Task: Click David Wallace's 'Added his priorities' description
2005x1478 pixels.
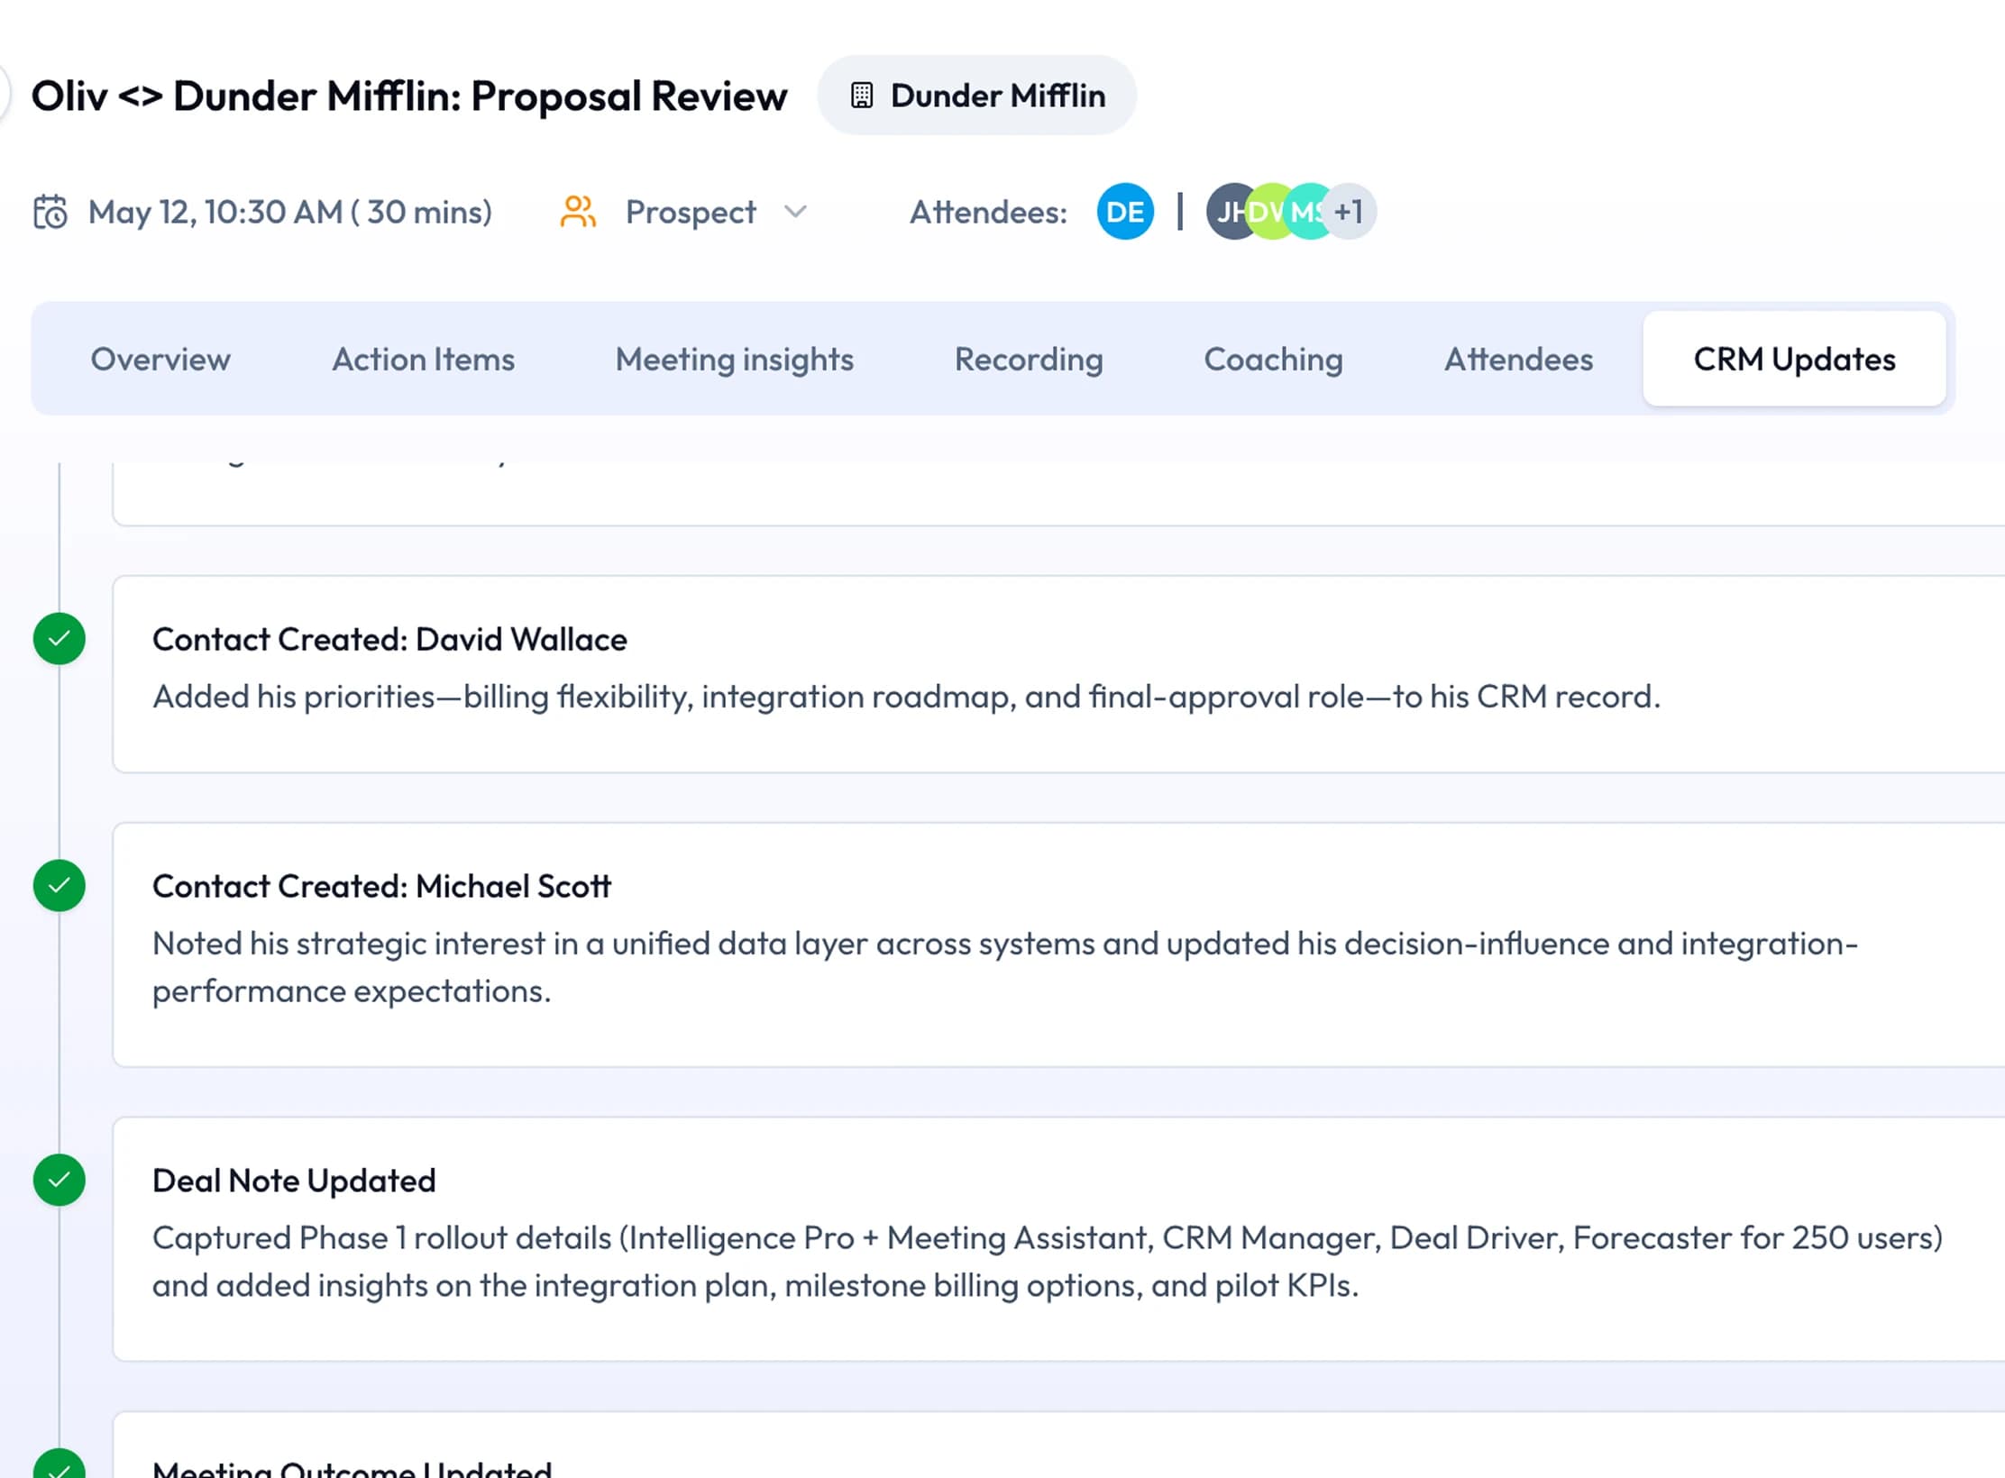Action: (906, 697)
